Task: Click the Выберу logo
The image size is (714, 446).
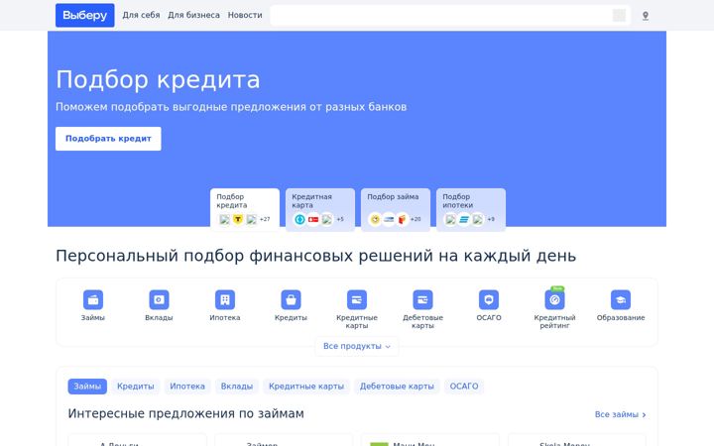Action: click(x=85, y=16)
